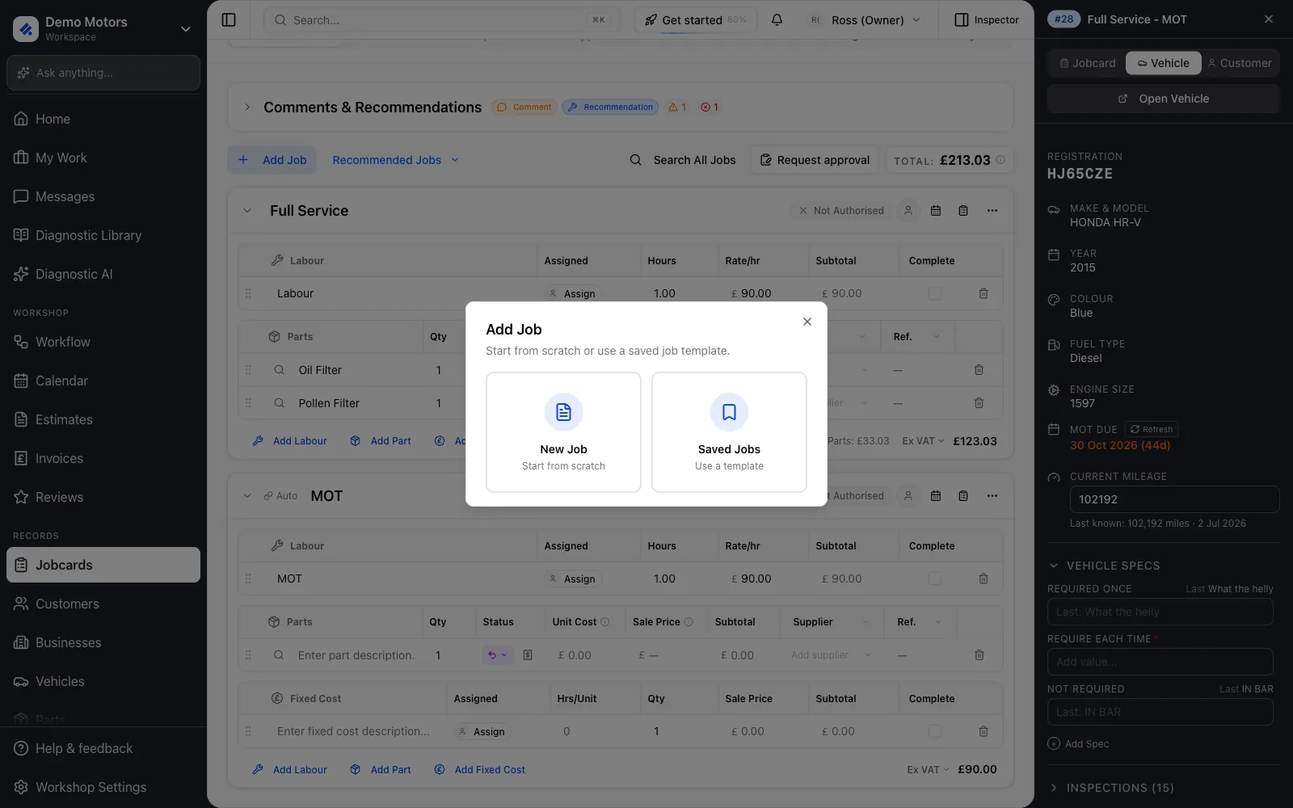1293x808 pixels.
Task: Collapse the Full Service job
Action: tap(247, 211)
